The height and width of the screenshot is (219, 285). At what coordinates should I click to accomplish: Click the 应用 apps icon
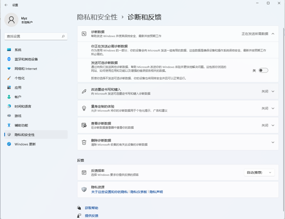coord(9,87)
